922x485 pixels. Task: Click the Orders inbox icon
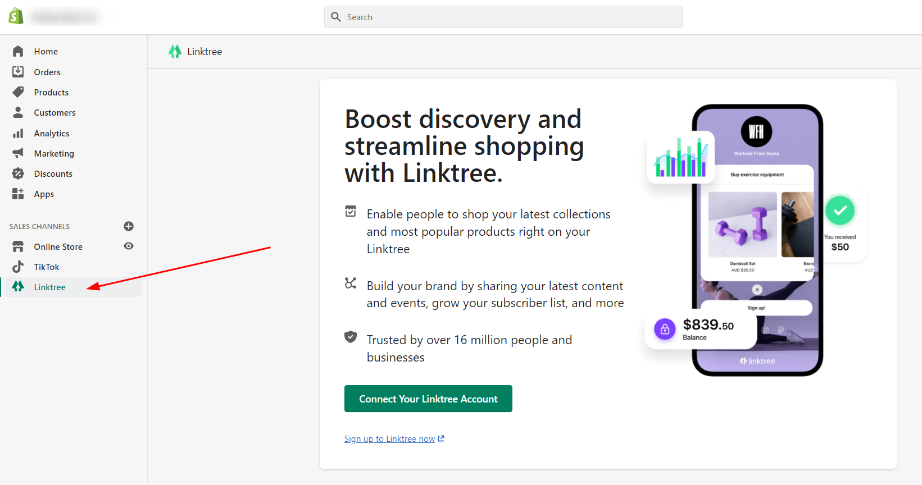tap(18, 72)
